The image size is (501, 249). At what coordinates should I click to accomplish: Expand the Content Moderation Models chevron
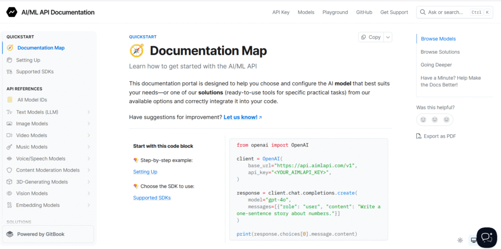(x=89, y=170)
